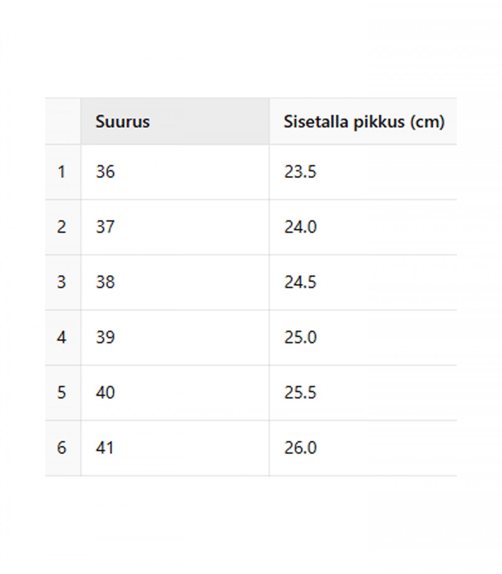The image size is (502, 574).
Task: Click the insole length cell 26.0
Action: [x=363, y=448]
